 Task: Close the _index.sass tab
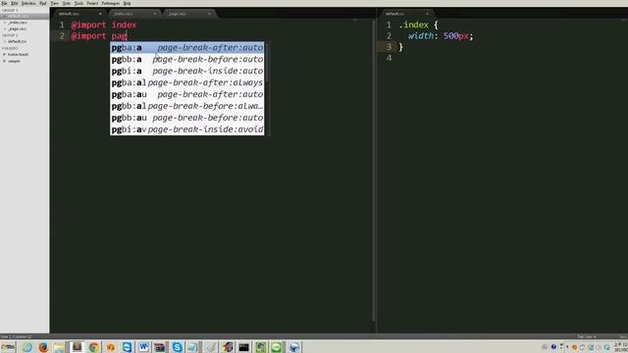click(155, 14)
